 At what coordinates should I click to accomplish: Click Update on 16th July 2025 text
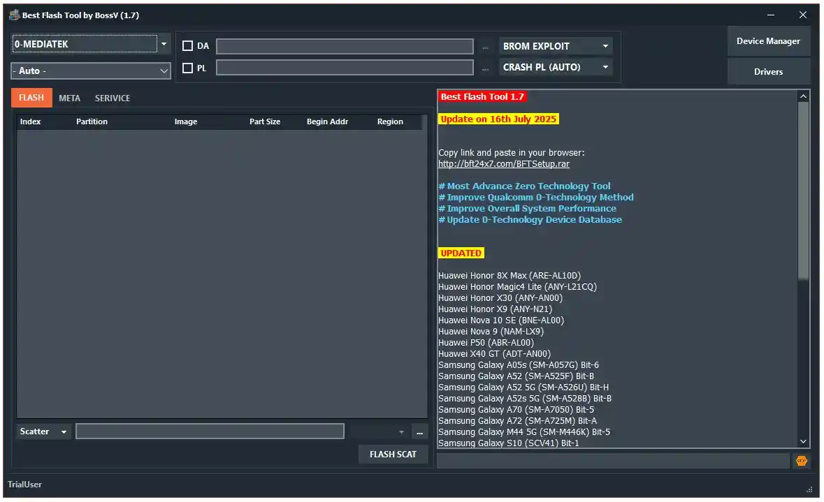498,119
